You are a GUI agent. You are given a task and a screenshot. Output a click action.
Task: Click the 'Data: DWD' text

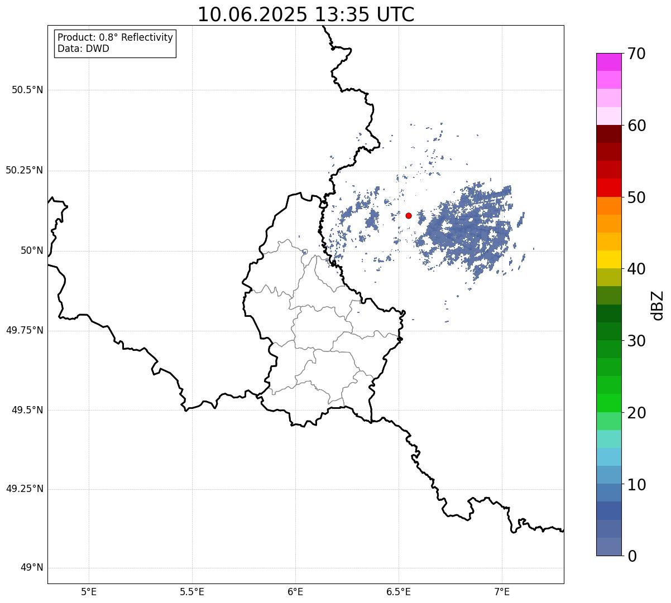coord(83,49)
